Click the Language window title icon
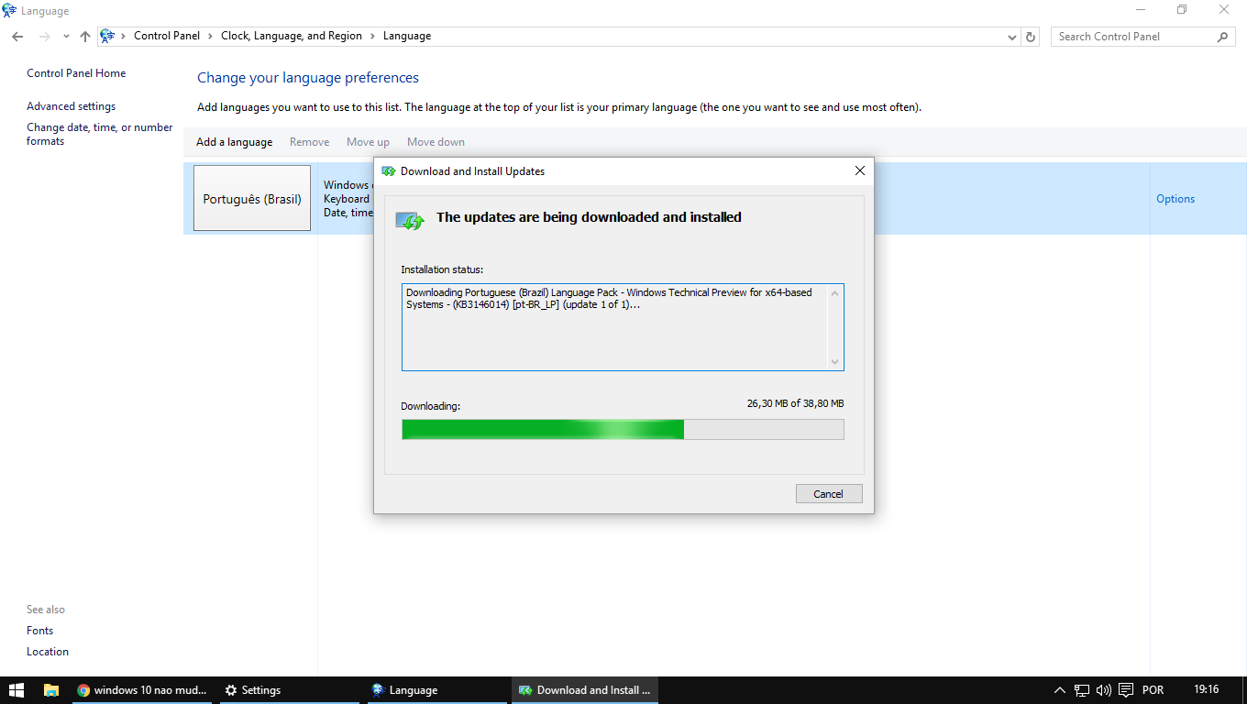Viewport: 1247px width, 704px height. point(9,11)
